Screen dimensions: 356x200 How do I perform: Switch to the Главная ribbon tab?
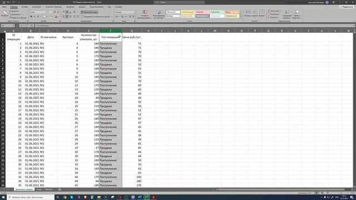point(14,7)
